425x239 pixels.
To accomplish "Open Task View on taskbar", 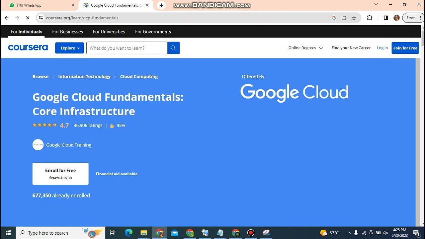I will tap(113, 233).
